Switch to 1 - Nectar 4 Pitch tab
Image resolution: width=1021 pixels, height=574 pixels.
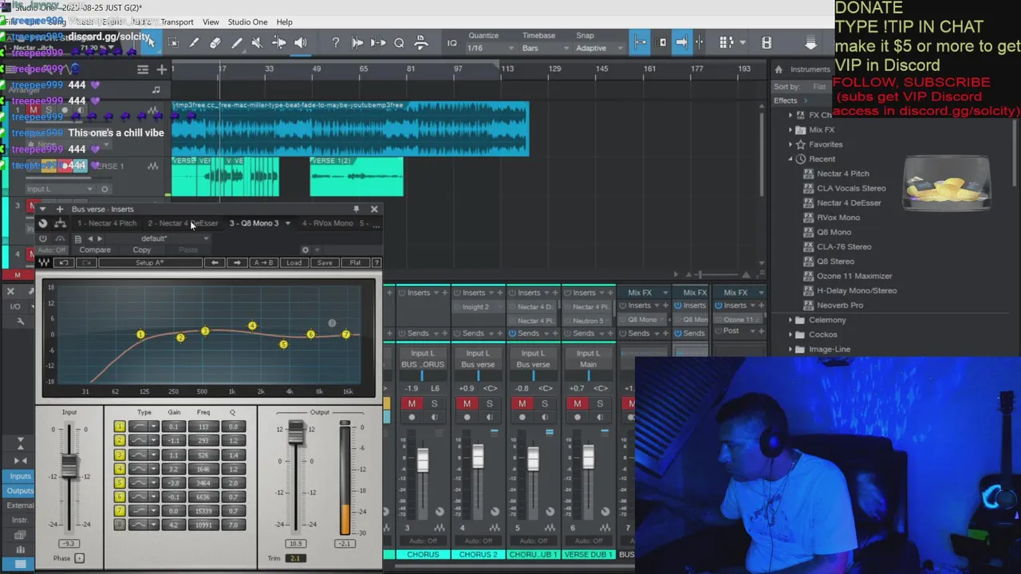(x=107, y=223)
